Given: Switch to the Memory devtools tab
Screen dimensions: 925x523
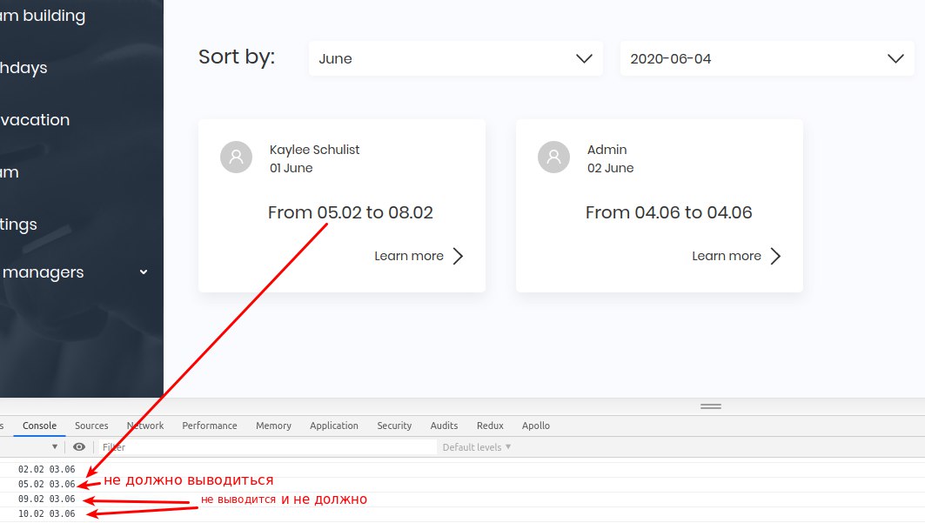Looking at the screenshot, I should (274, 426).
